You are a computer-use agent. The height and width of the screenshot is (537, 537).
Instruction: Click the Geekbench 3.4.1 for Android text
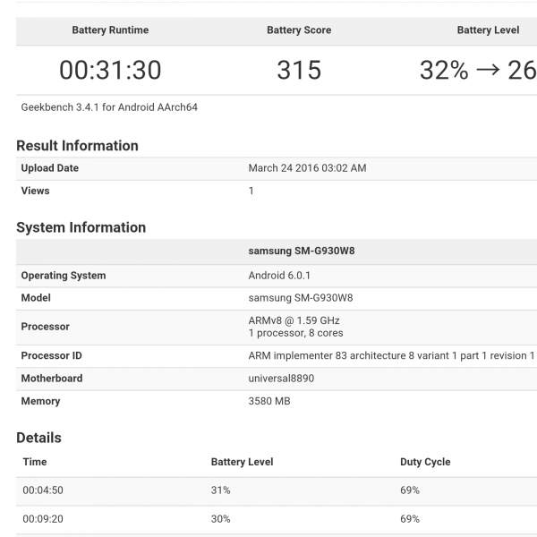[x=109, y=107]
